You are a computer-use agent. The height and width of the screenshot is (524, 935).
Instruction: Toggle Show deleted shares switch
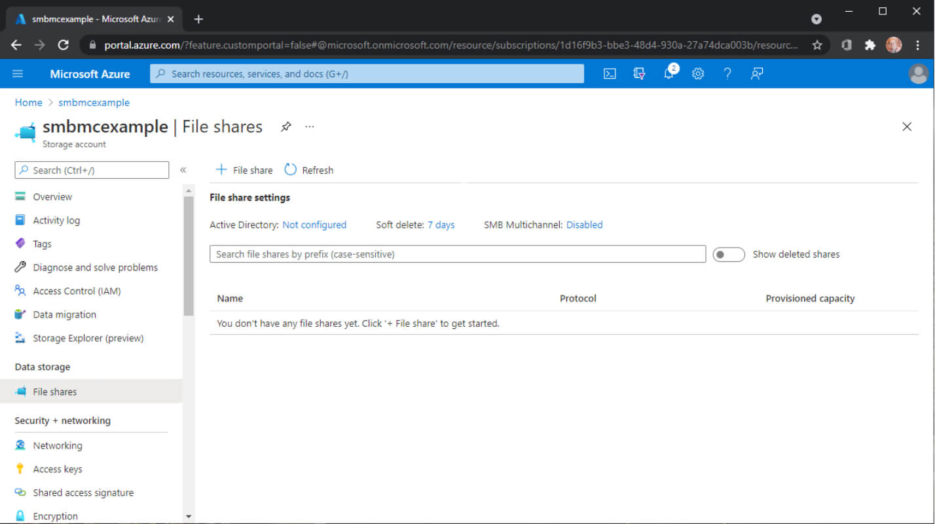point(729,254)
